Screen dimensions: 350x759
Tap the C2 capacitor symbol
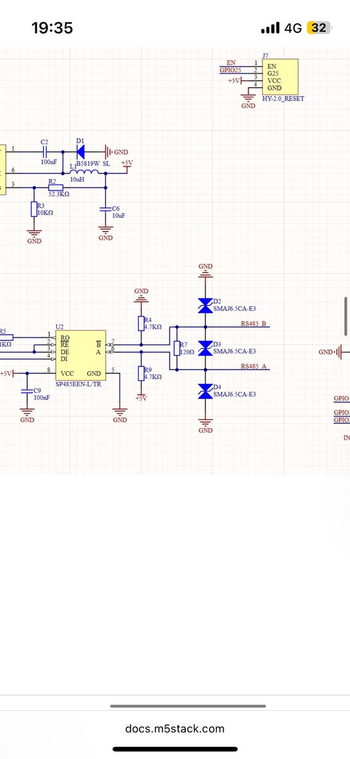(x=45, y=152)
